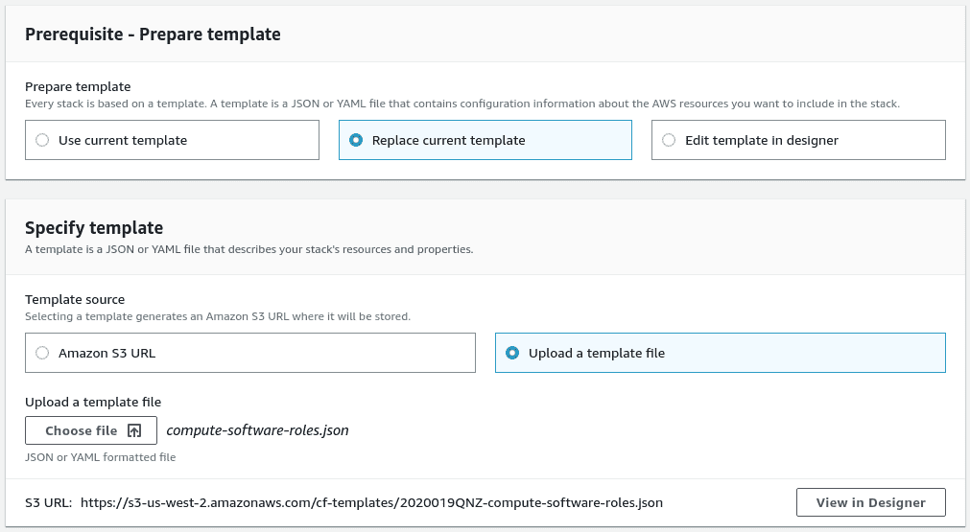
Task: Click the Specify template section heading
Action: coord(94,228)
